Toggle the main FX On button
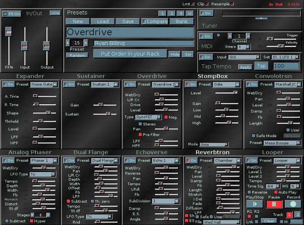The image size is (304, 225). point(12,14)
